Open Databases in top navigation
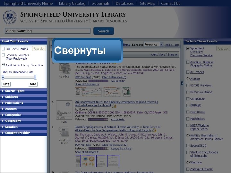This screenshot has width=231, height=173. [x=124, y=4]
